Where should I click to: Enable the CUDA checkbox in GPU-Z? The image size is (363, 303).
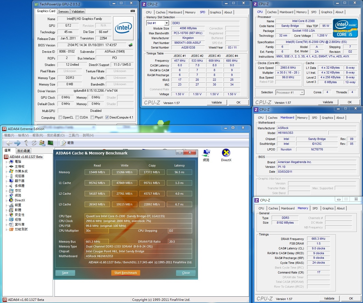pyautogui.click(x=77, y=117)
